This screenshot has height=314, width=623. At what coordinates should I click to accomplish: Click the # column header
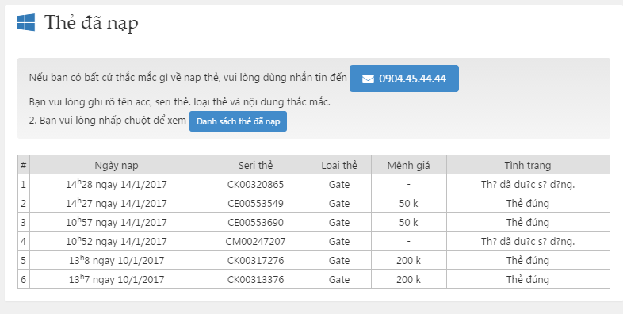pyautogui.click(x=24, y=165)
